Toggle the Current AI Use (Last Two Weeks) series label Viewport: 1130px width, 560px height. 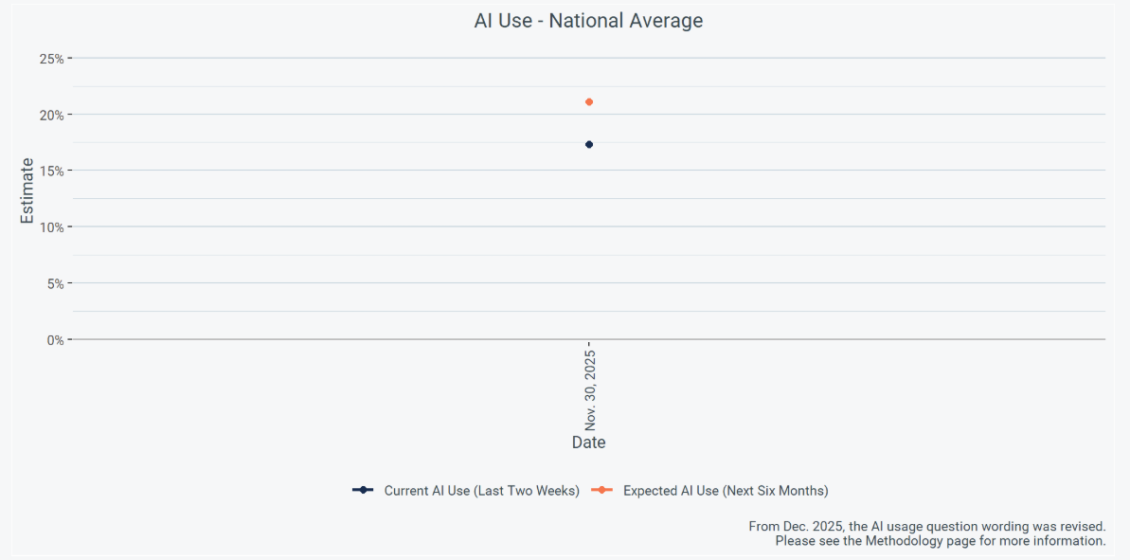[x=481, y=491]
